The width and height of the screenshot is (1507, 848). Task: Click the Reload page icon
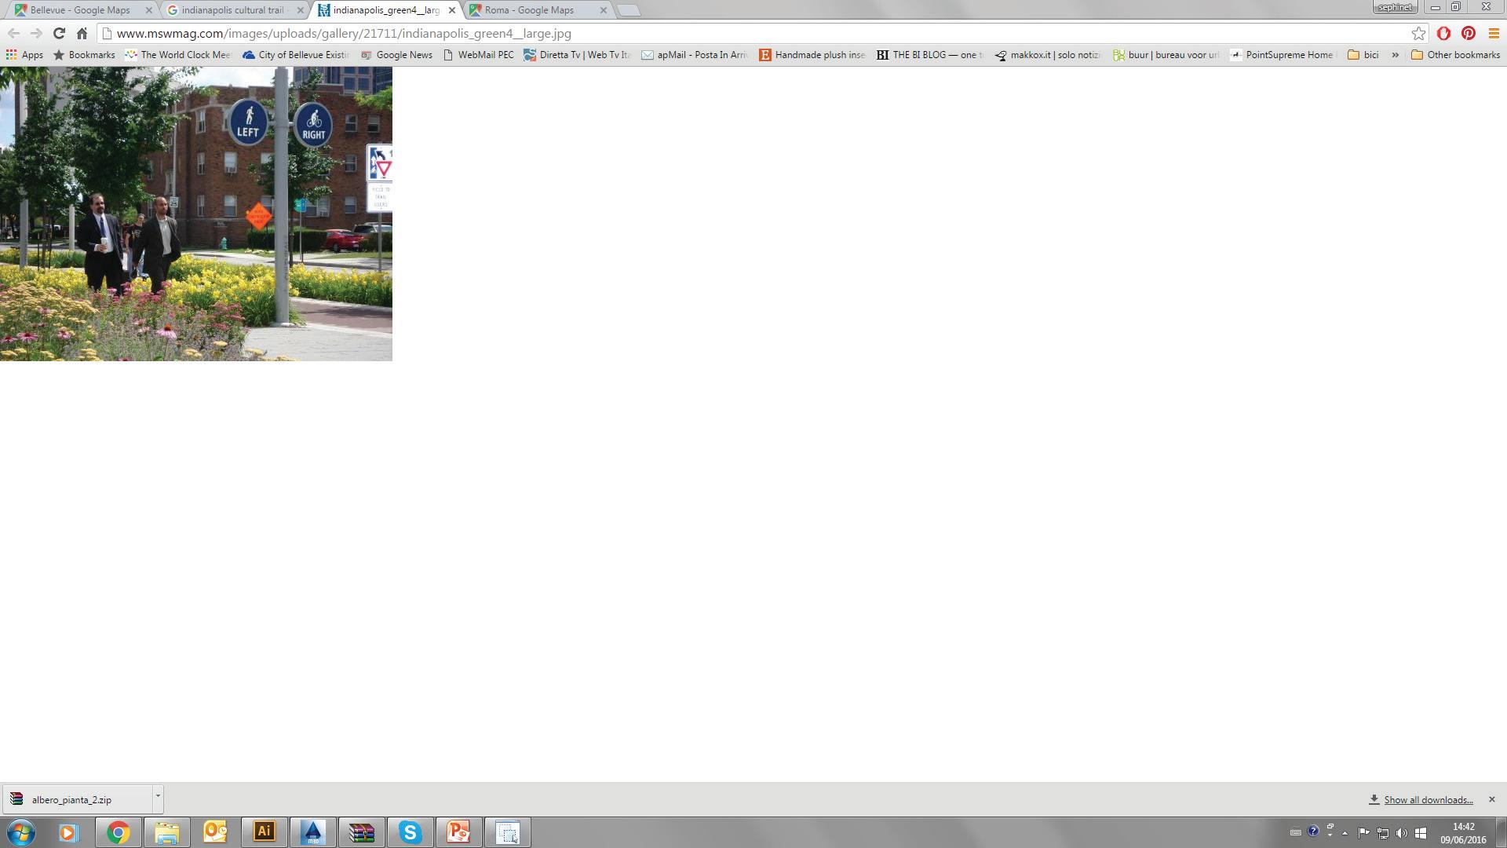59,33
